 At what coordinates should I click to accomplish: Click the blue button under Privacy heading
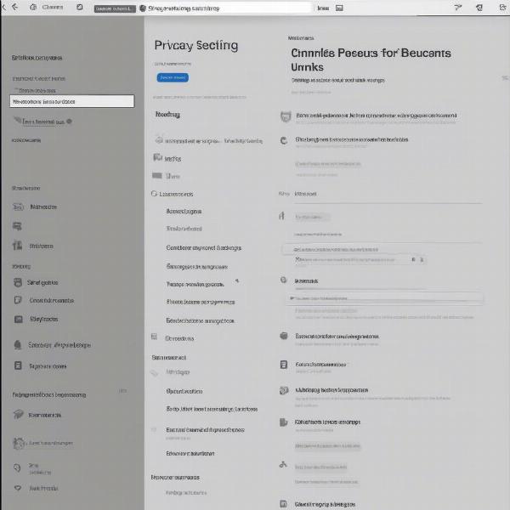pos(173,77)
